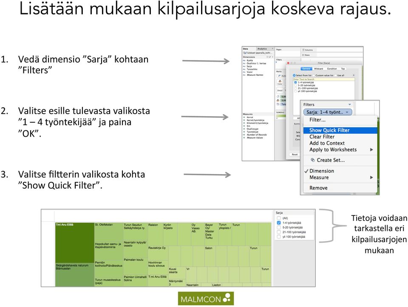Click the search icon in Dimensions header
Viewport: 408px width, 307px height.
pyautogui.click(x=270, y=57)
